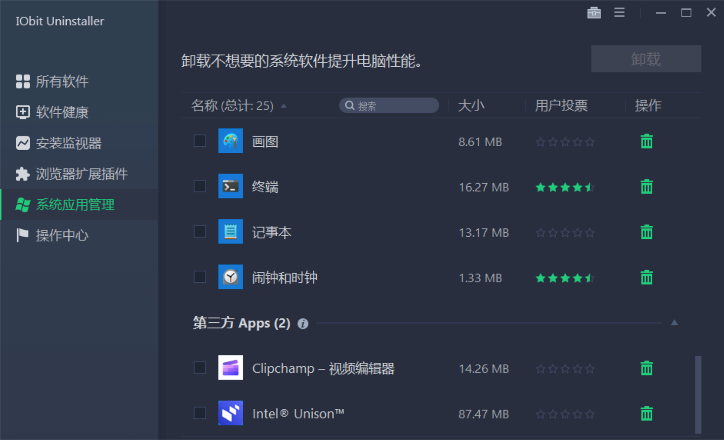724x440 pixels.
Task: Sort list by 大小 column
Action: pos(471,106)
